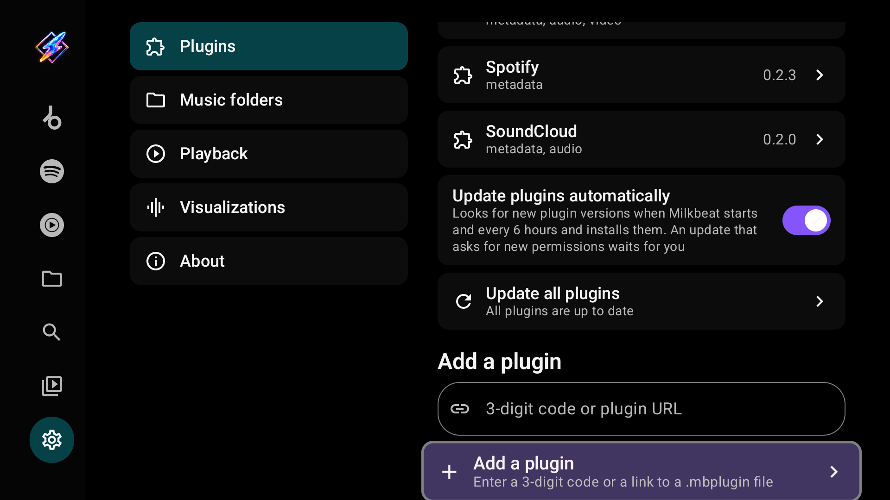890x500 pixels.
Task: Open the Beatport source in sidebar
Action: 52,118
